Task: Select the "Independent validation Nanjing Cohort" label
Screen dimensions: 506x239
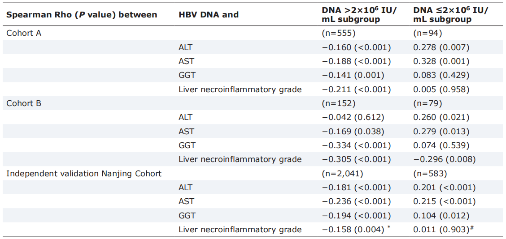Action: (x=84, y=173)
